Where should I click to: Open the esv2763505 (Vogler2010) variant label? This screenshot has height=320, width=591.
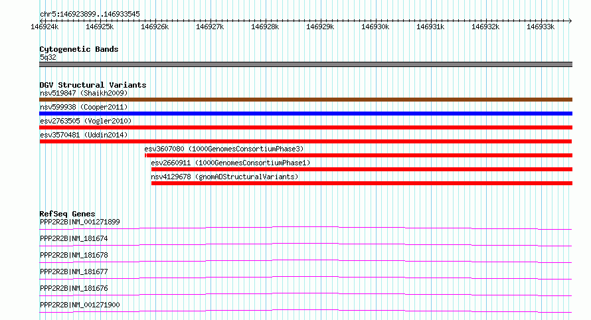point(86,121)
